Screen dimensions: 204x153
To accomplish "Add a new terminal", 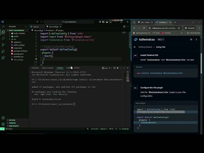I will [109, 68].
